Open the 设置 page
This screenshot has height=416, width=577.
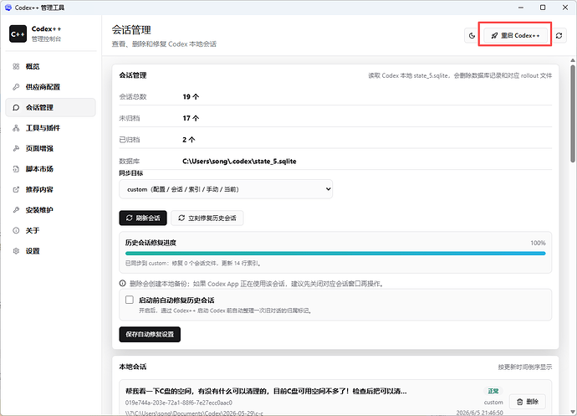pyautogui.click(x=50, y=251)
